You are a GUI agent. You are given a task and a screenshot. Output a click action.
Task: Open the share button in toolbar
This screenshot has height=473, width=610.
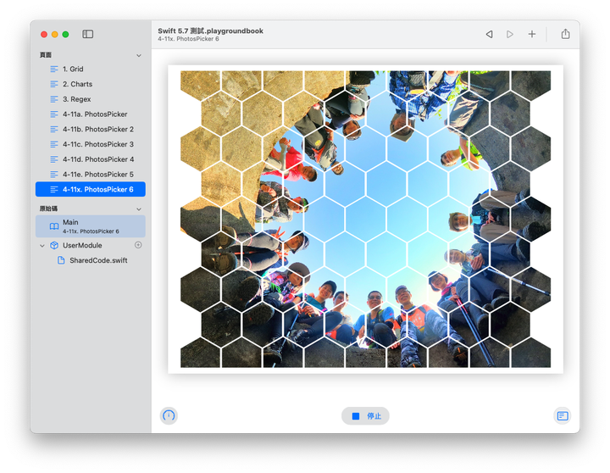click(565, 34)
